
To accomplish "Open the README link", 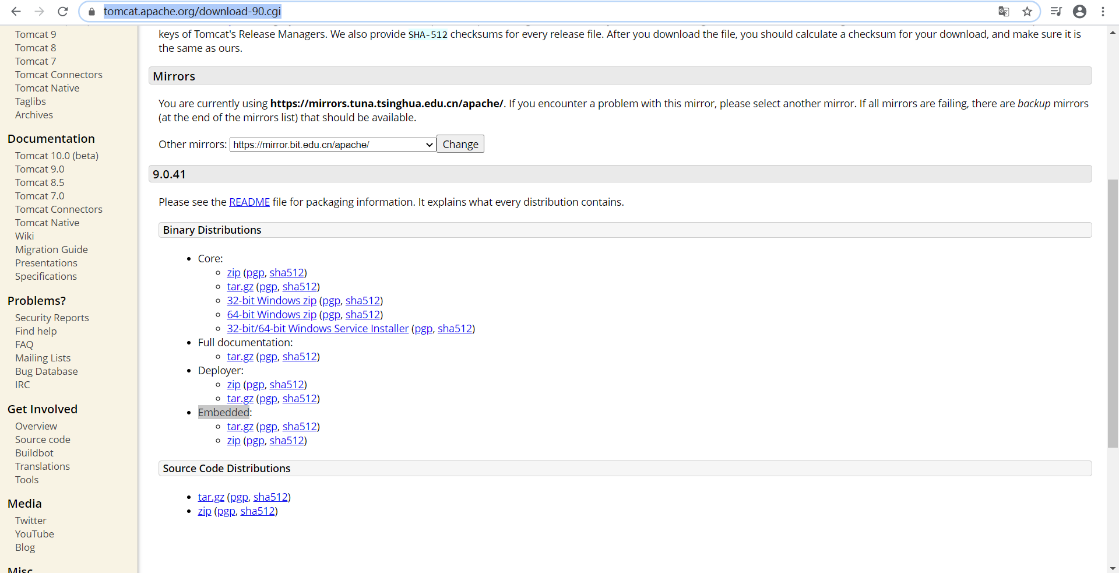I will (x=249, y=202).
